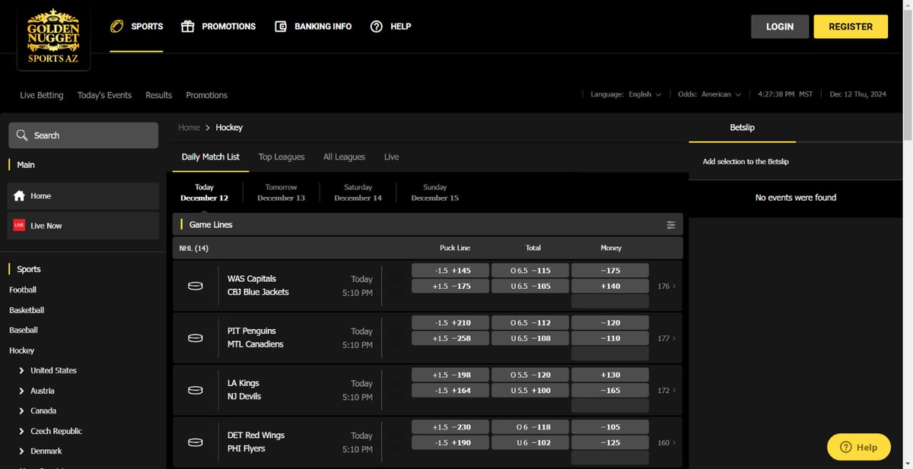
Task: Click hockey puck icon for Penguins vs Canadiens
Action: pos(196,338)
